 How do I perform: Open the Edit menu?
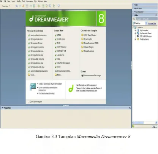[5, 1]
